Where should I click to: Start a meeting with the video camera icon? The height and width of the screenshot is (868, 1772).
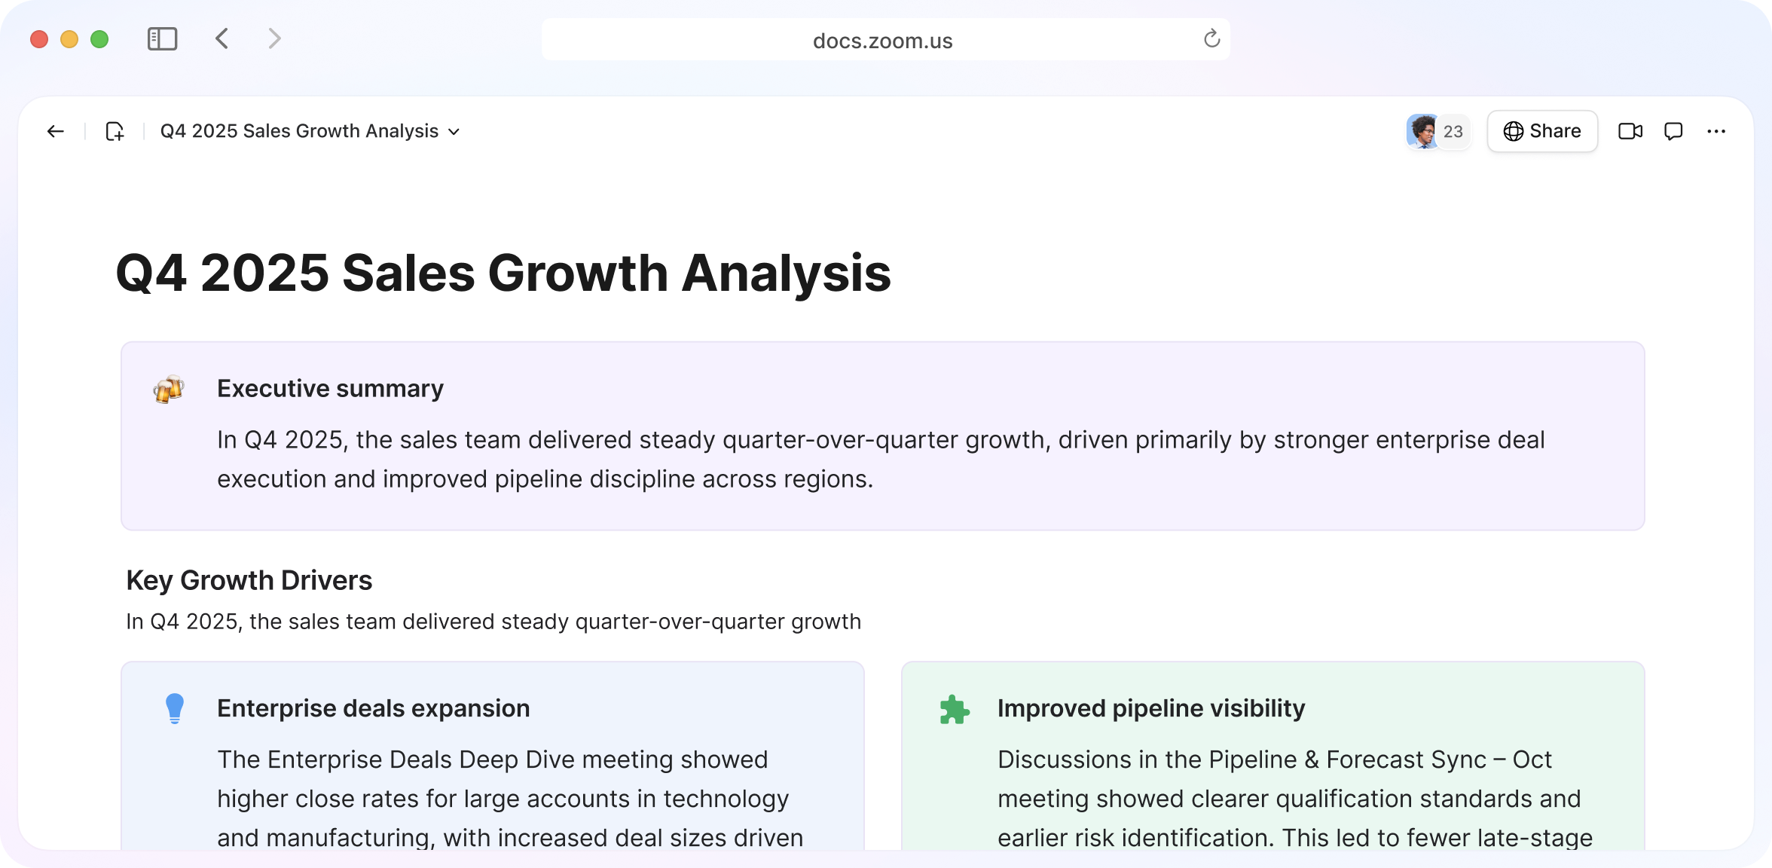1630,132
